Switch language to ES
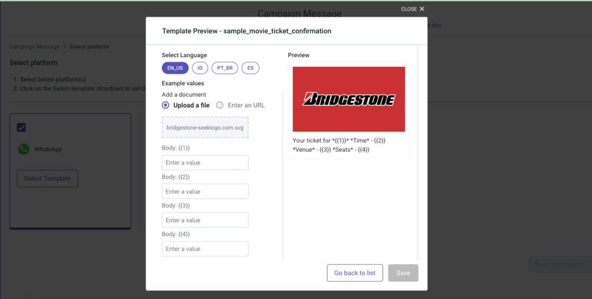The height and width of the screenshot is (299, 592). (x=250, y=68)
